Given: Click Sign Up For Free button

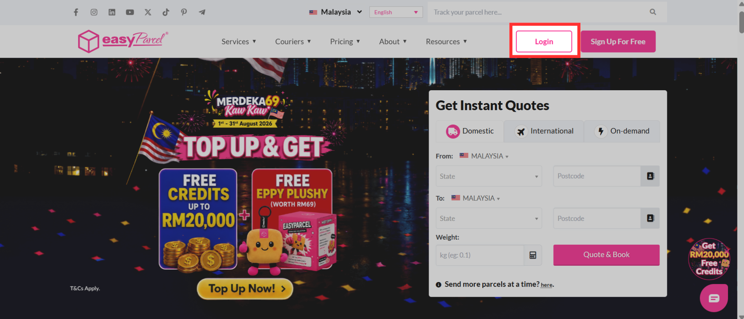Looking at the screenshot, I should tap(618, 42).
